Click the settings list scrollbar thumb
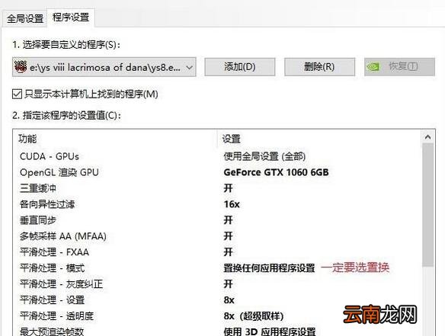445x336 pixels. 427,205
